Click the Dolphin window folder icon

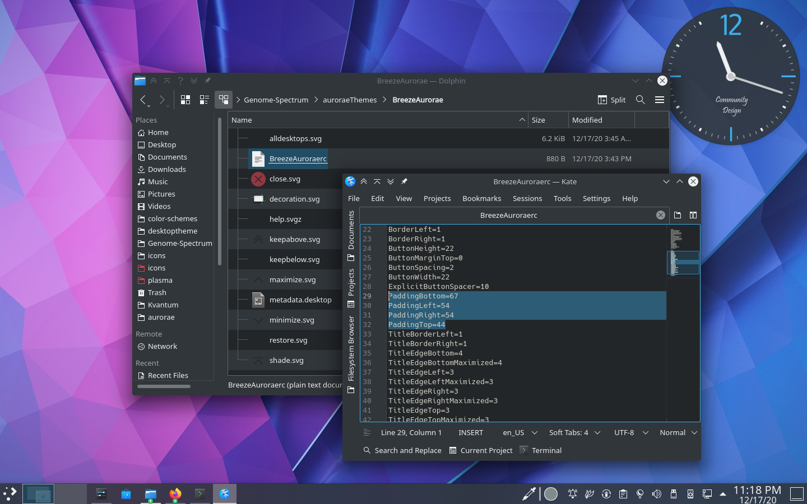[x=140, y=81]
